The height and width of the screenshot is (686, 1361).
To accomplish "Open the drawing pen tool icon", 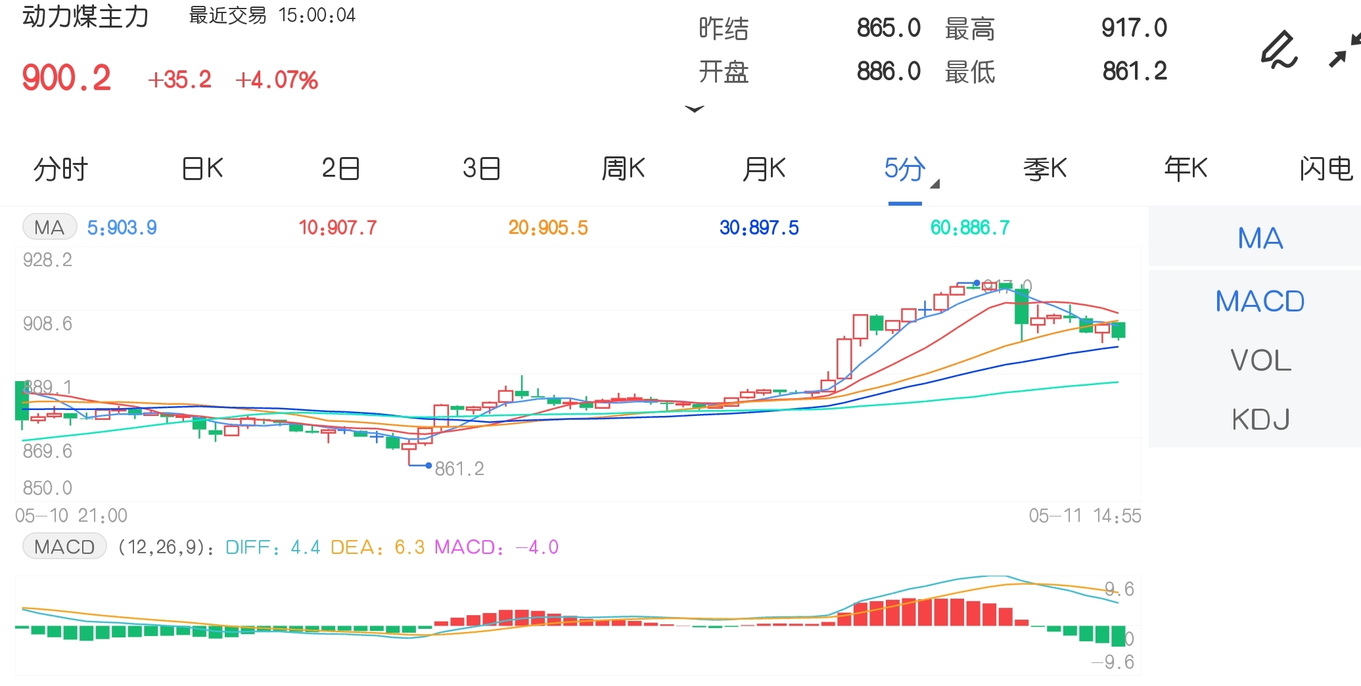I will (1279, 50).
